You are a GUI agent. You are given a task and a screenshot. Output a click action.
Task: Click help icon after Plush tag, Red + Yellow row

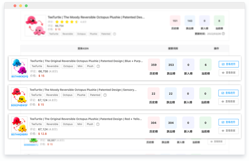coord(98,124)
